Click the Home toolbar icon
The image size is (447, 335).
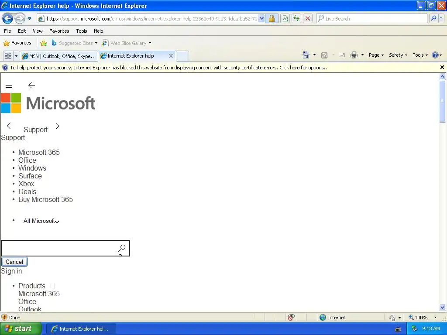(306, 55)
